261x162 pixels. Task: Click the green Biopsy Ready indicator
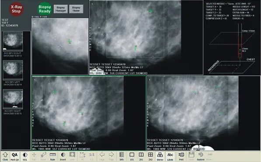(45, 9)
